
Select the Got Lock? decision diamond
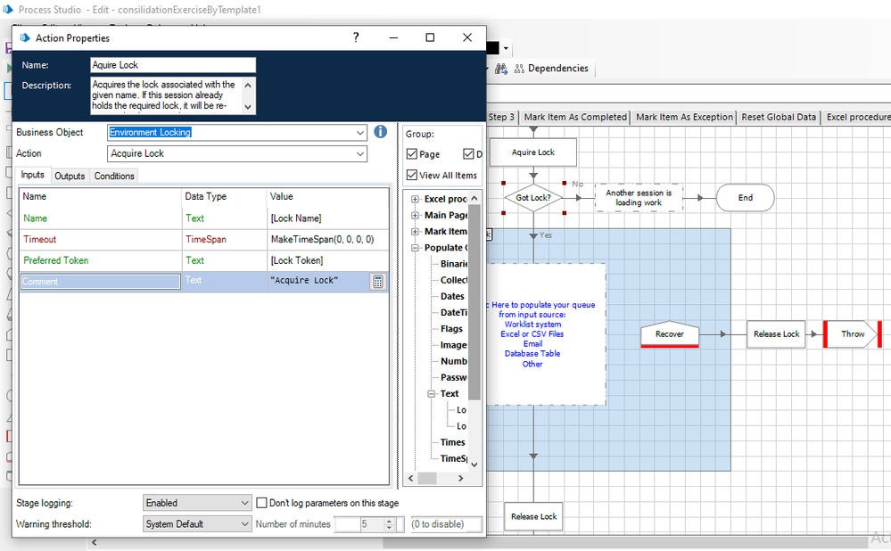[533, 198]
